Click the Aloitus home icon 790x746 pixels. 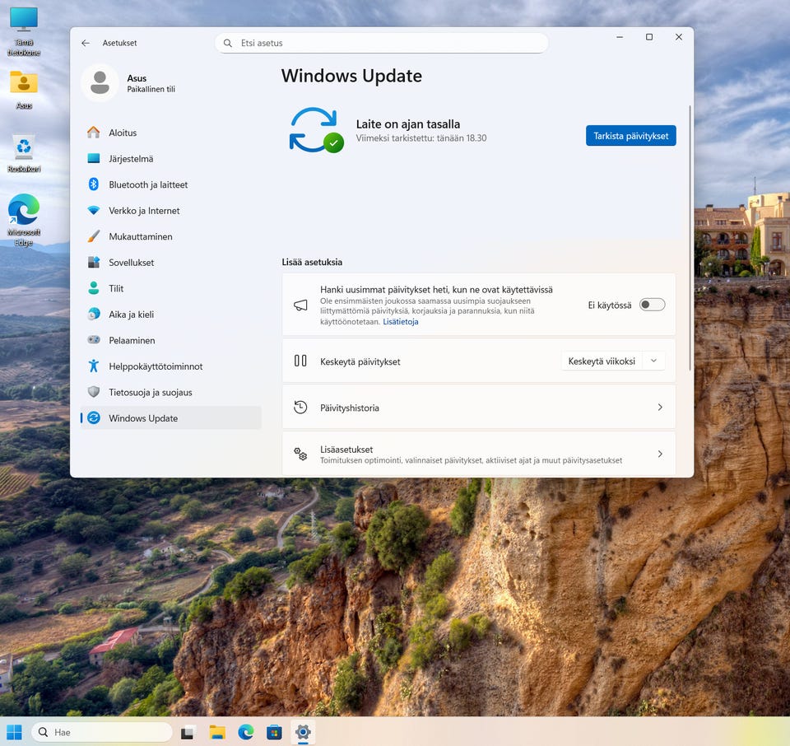(93, 133)
